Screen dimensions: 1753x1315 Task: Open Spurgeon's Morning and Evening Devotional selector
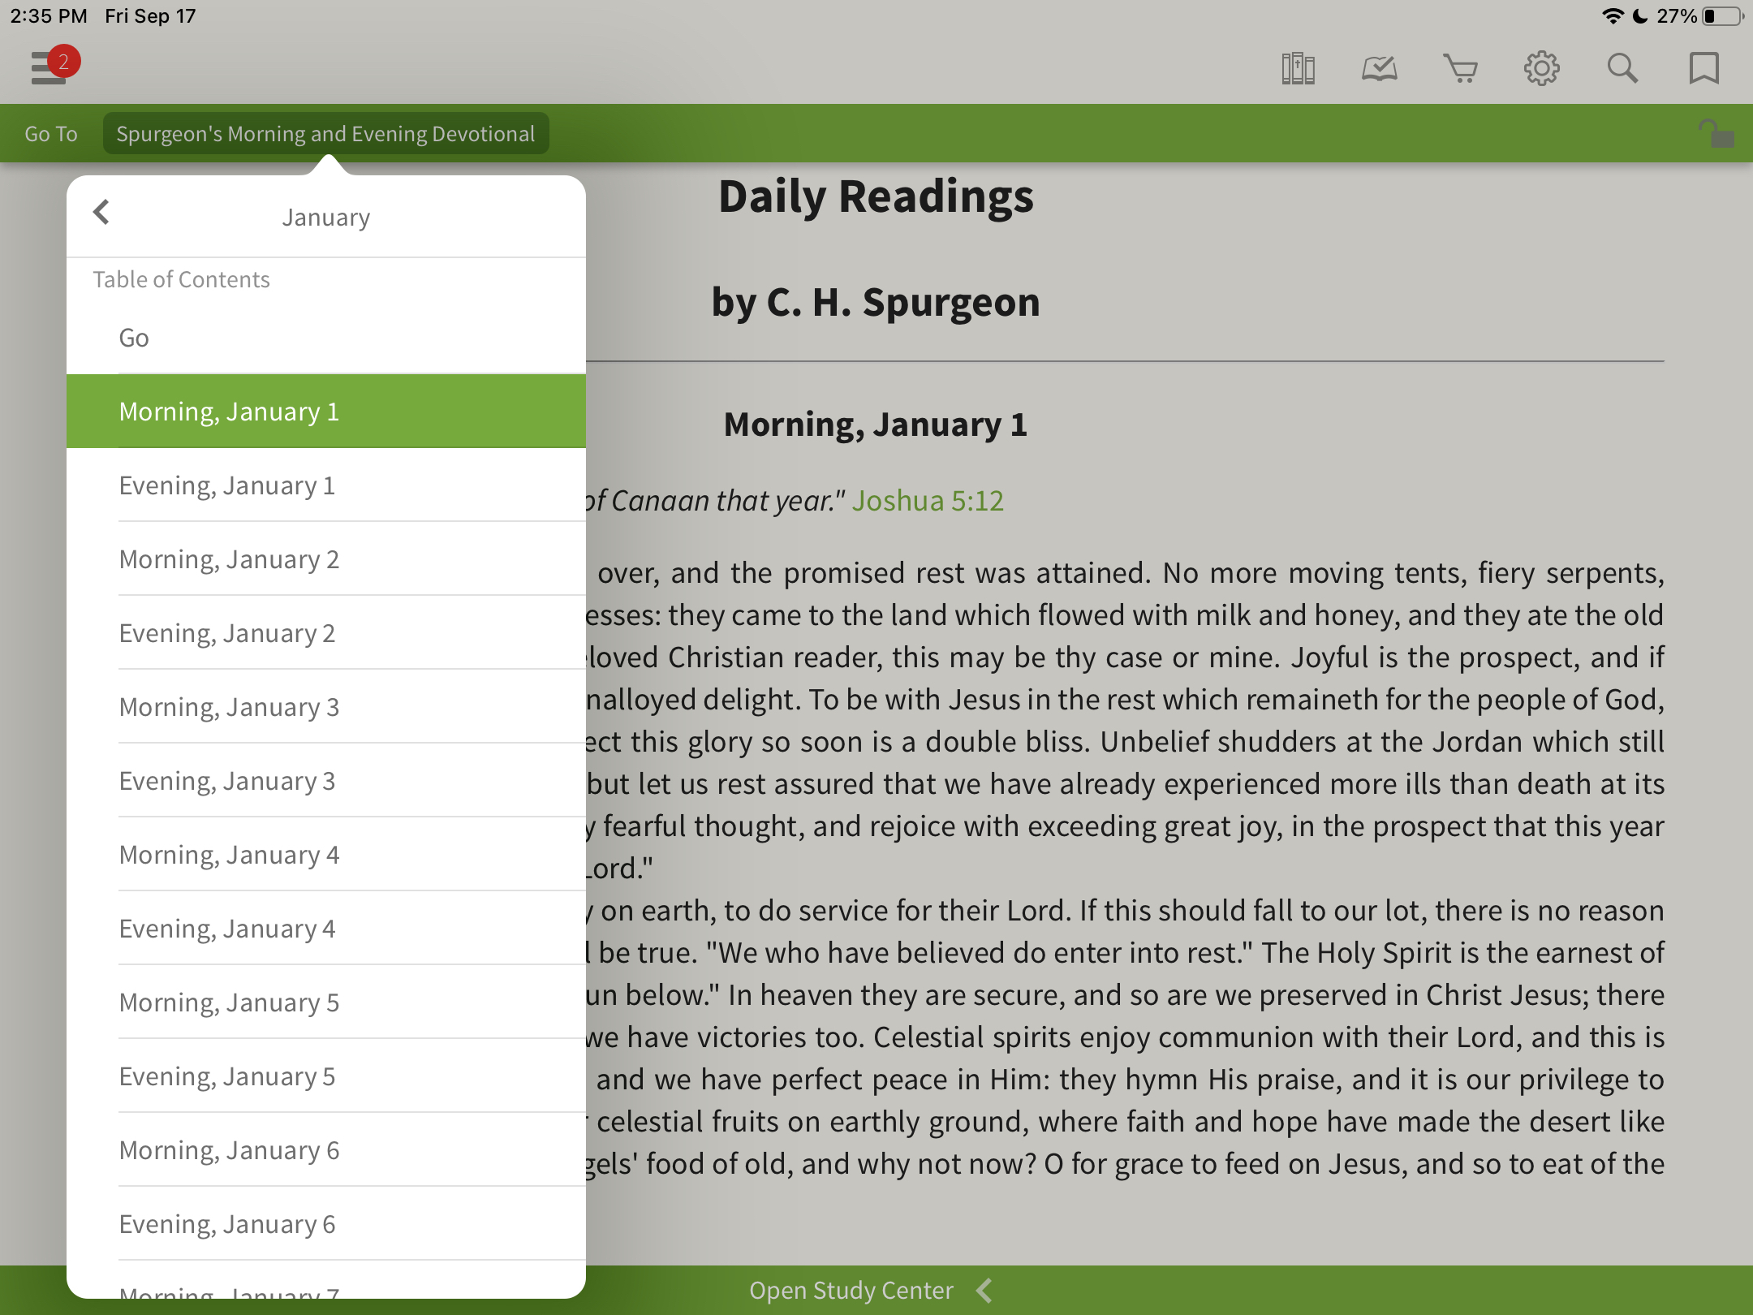click(325, 134)
